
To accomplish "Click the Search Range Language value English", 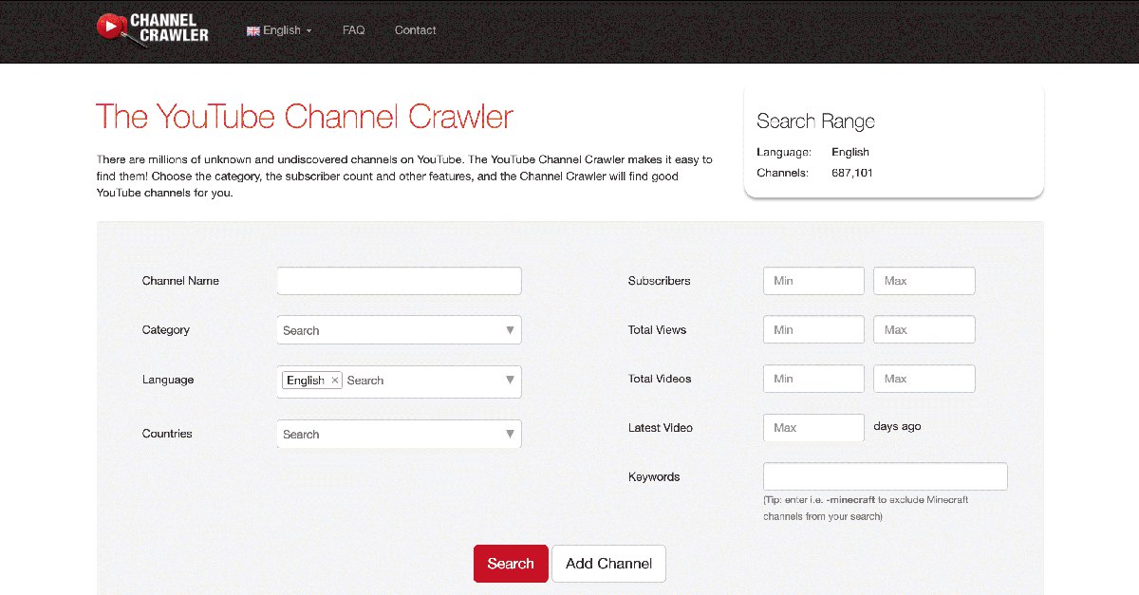I will 850,152.
